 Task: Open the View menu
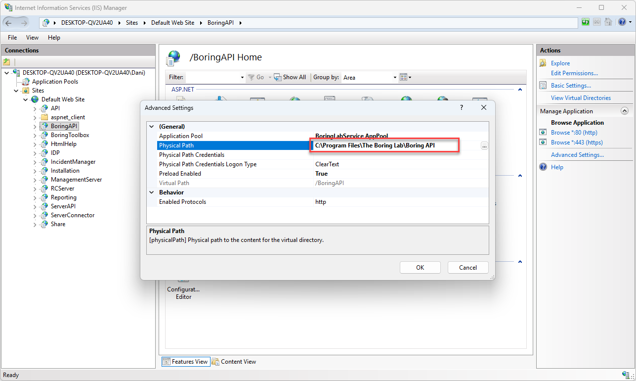click(x=32, y=38)
